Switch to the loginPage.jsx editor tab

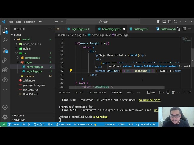pos(79,29)
